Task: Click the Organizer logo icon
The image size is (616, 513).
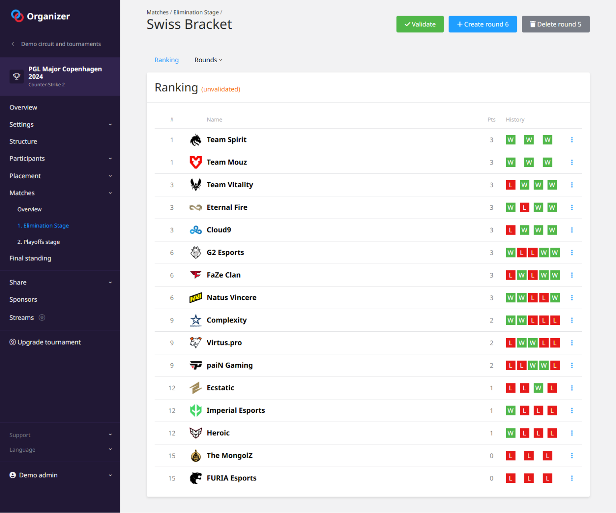Action: tap(17, 16)
